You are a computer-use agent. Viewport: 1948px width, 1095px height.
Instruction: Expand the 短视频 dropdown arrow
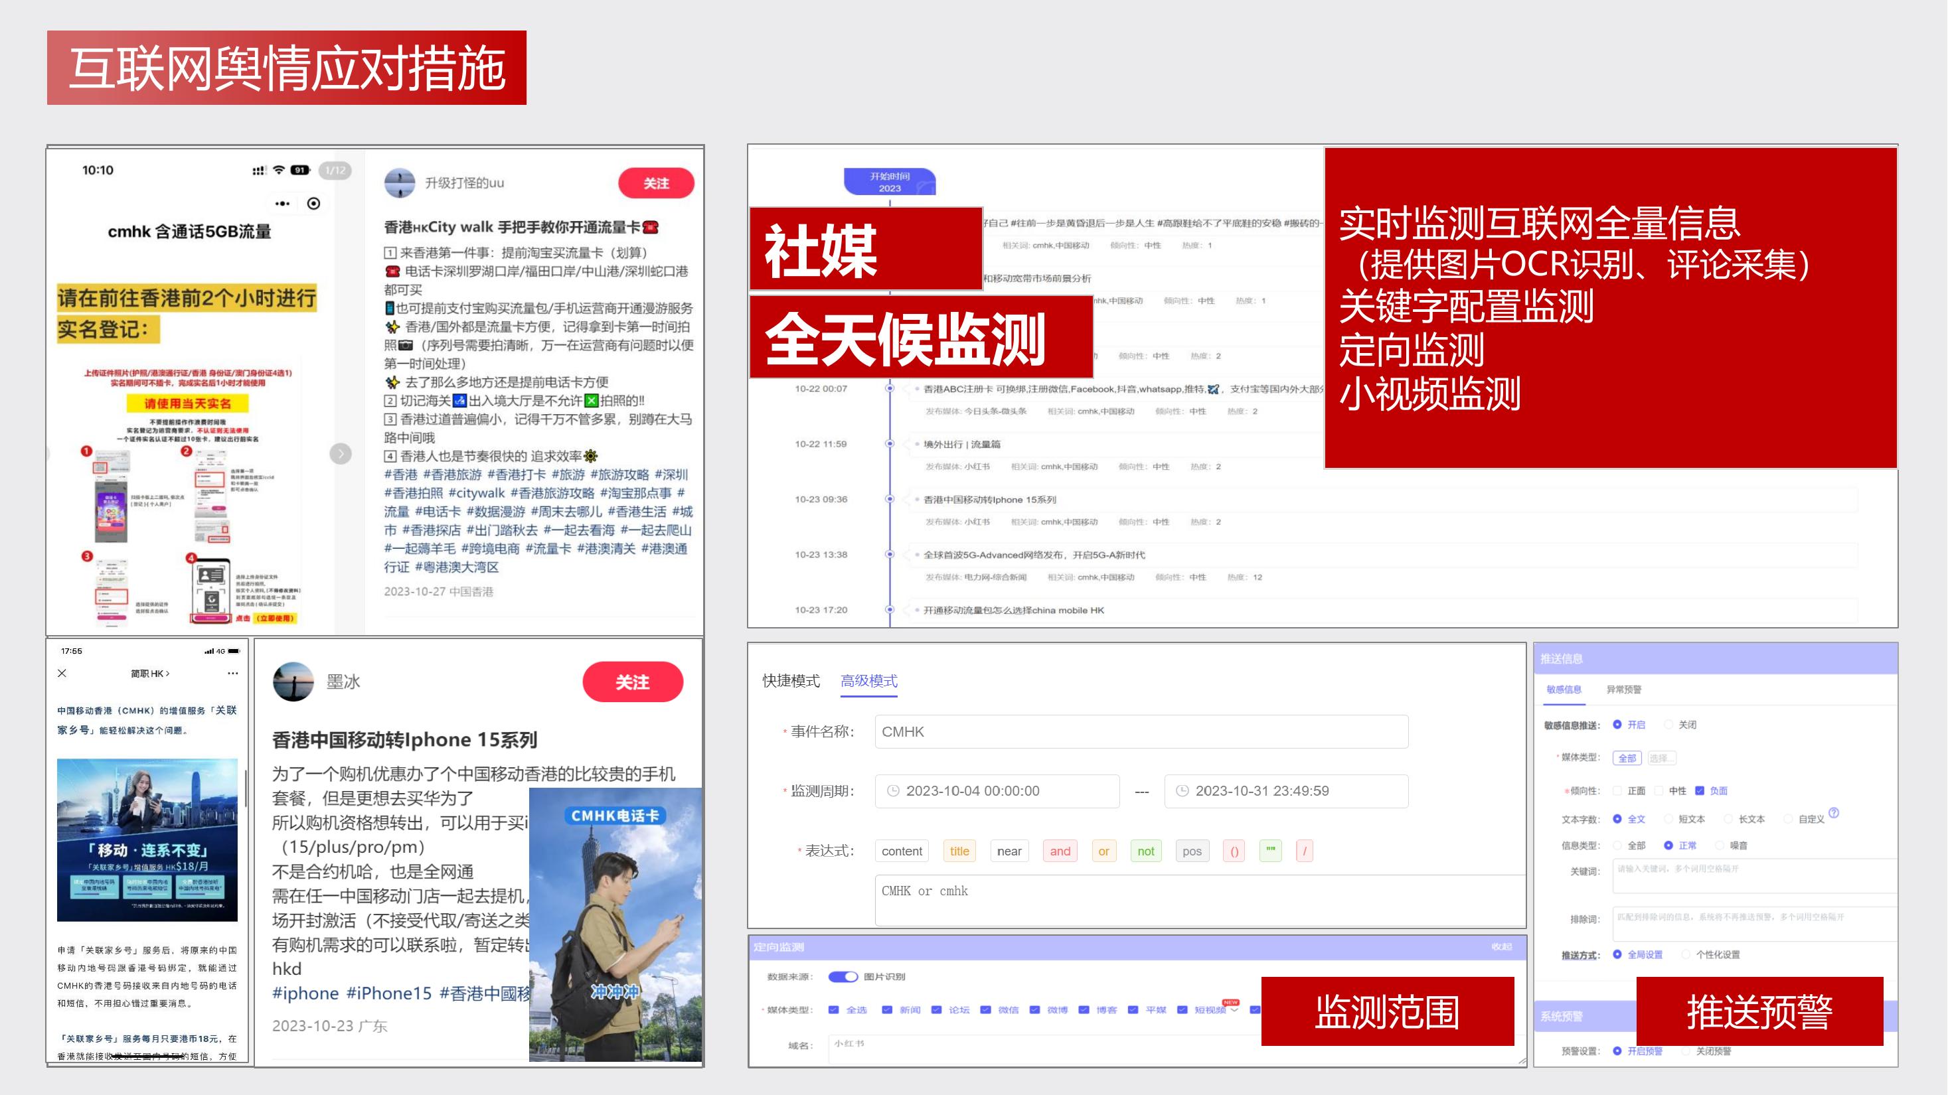[1234, 1010]
